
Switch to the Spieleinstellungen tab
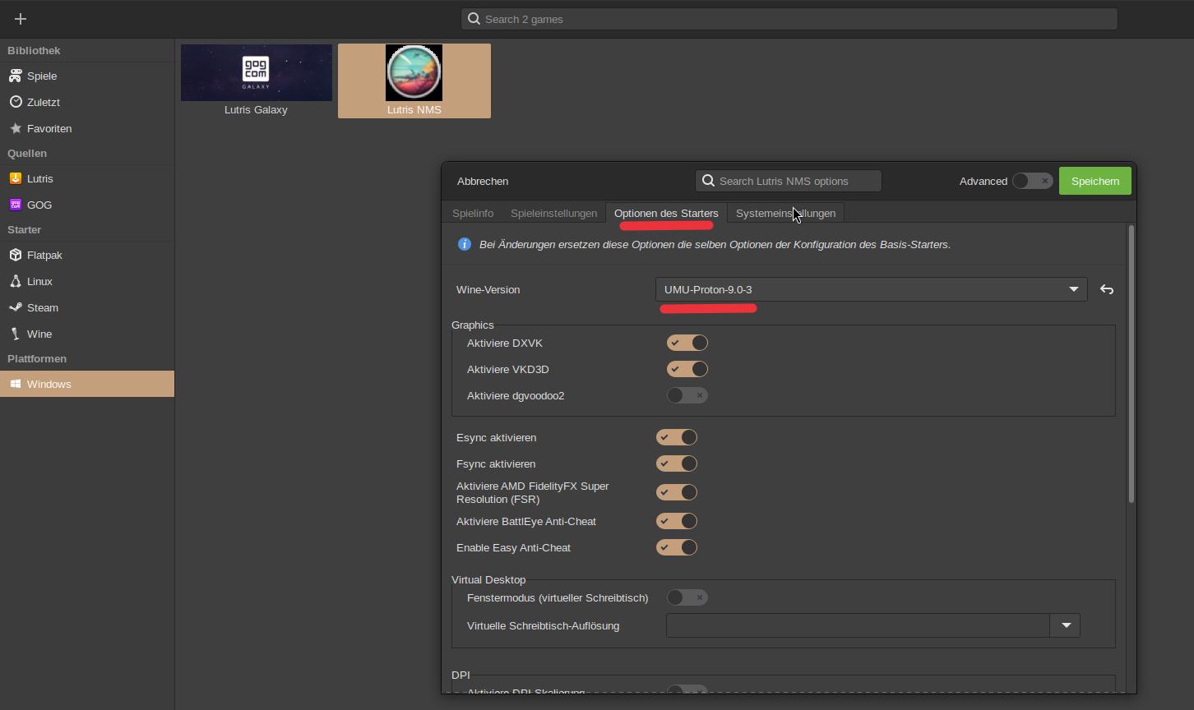point(553,213)
